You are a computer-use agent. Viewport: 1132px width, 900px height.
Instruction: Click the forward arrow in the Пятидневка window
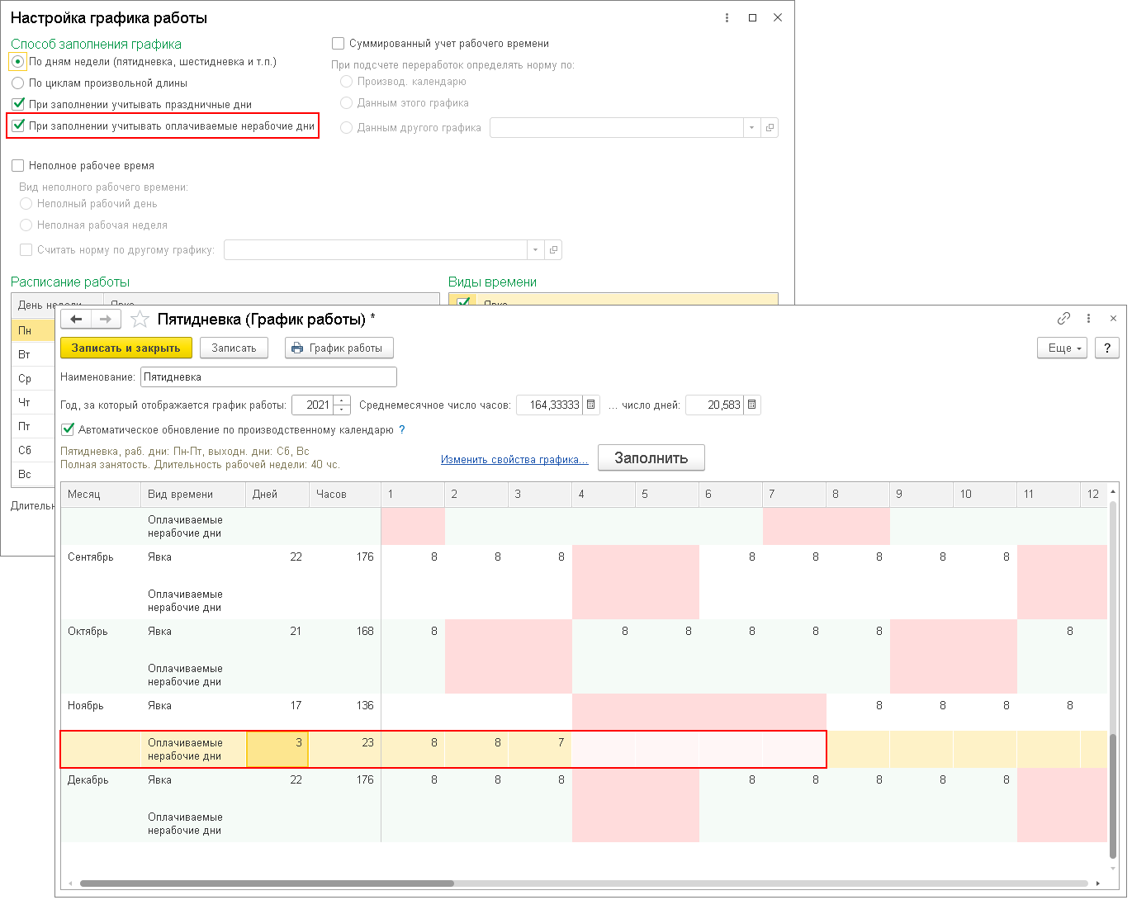[106, 320]
